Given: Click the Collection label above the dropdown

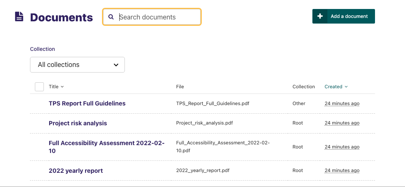Looking at the screenshot, I should (x=42, y=49).
